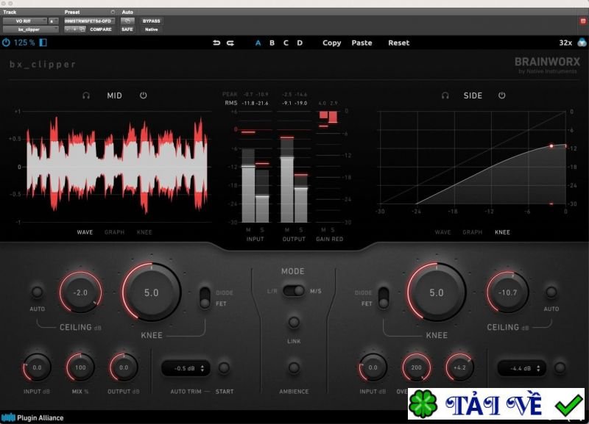Switch SIDE display to WAVE view
The width and height of the screenshot is (589, 424).
point(443,232)
